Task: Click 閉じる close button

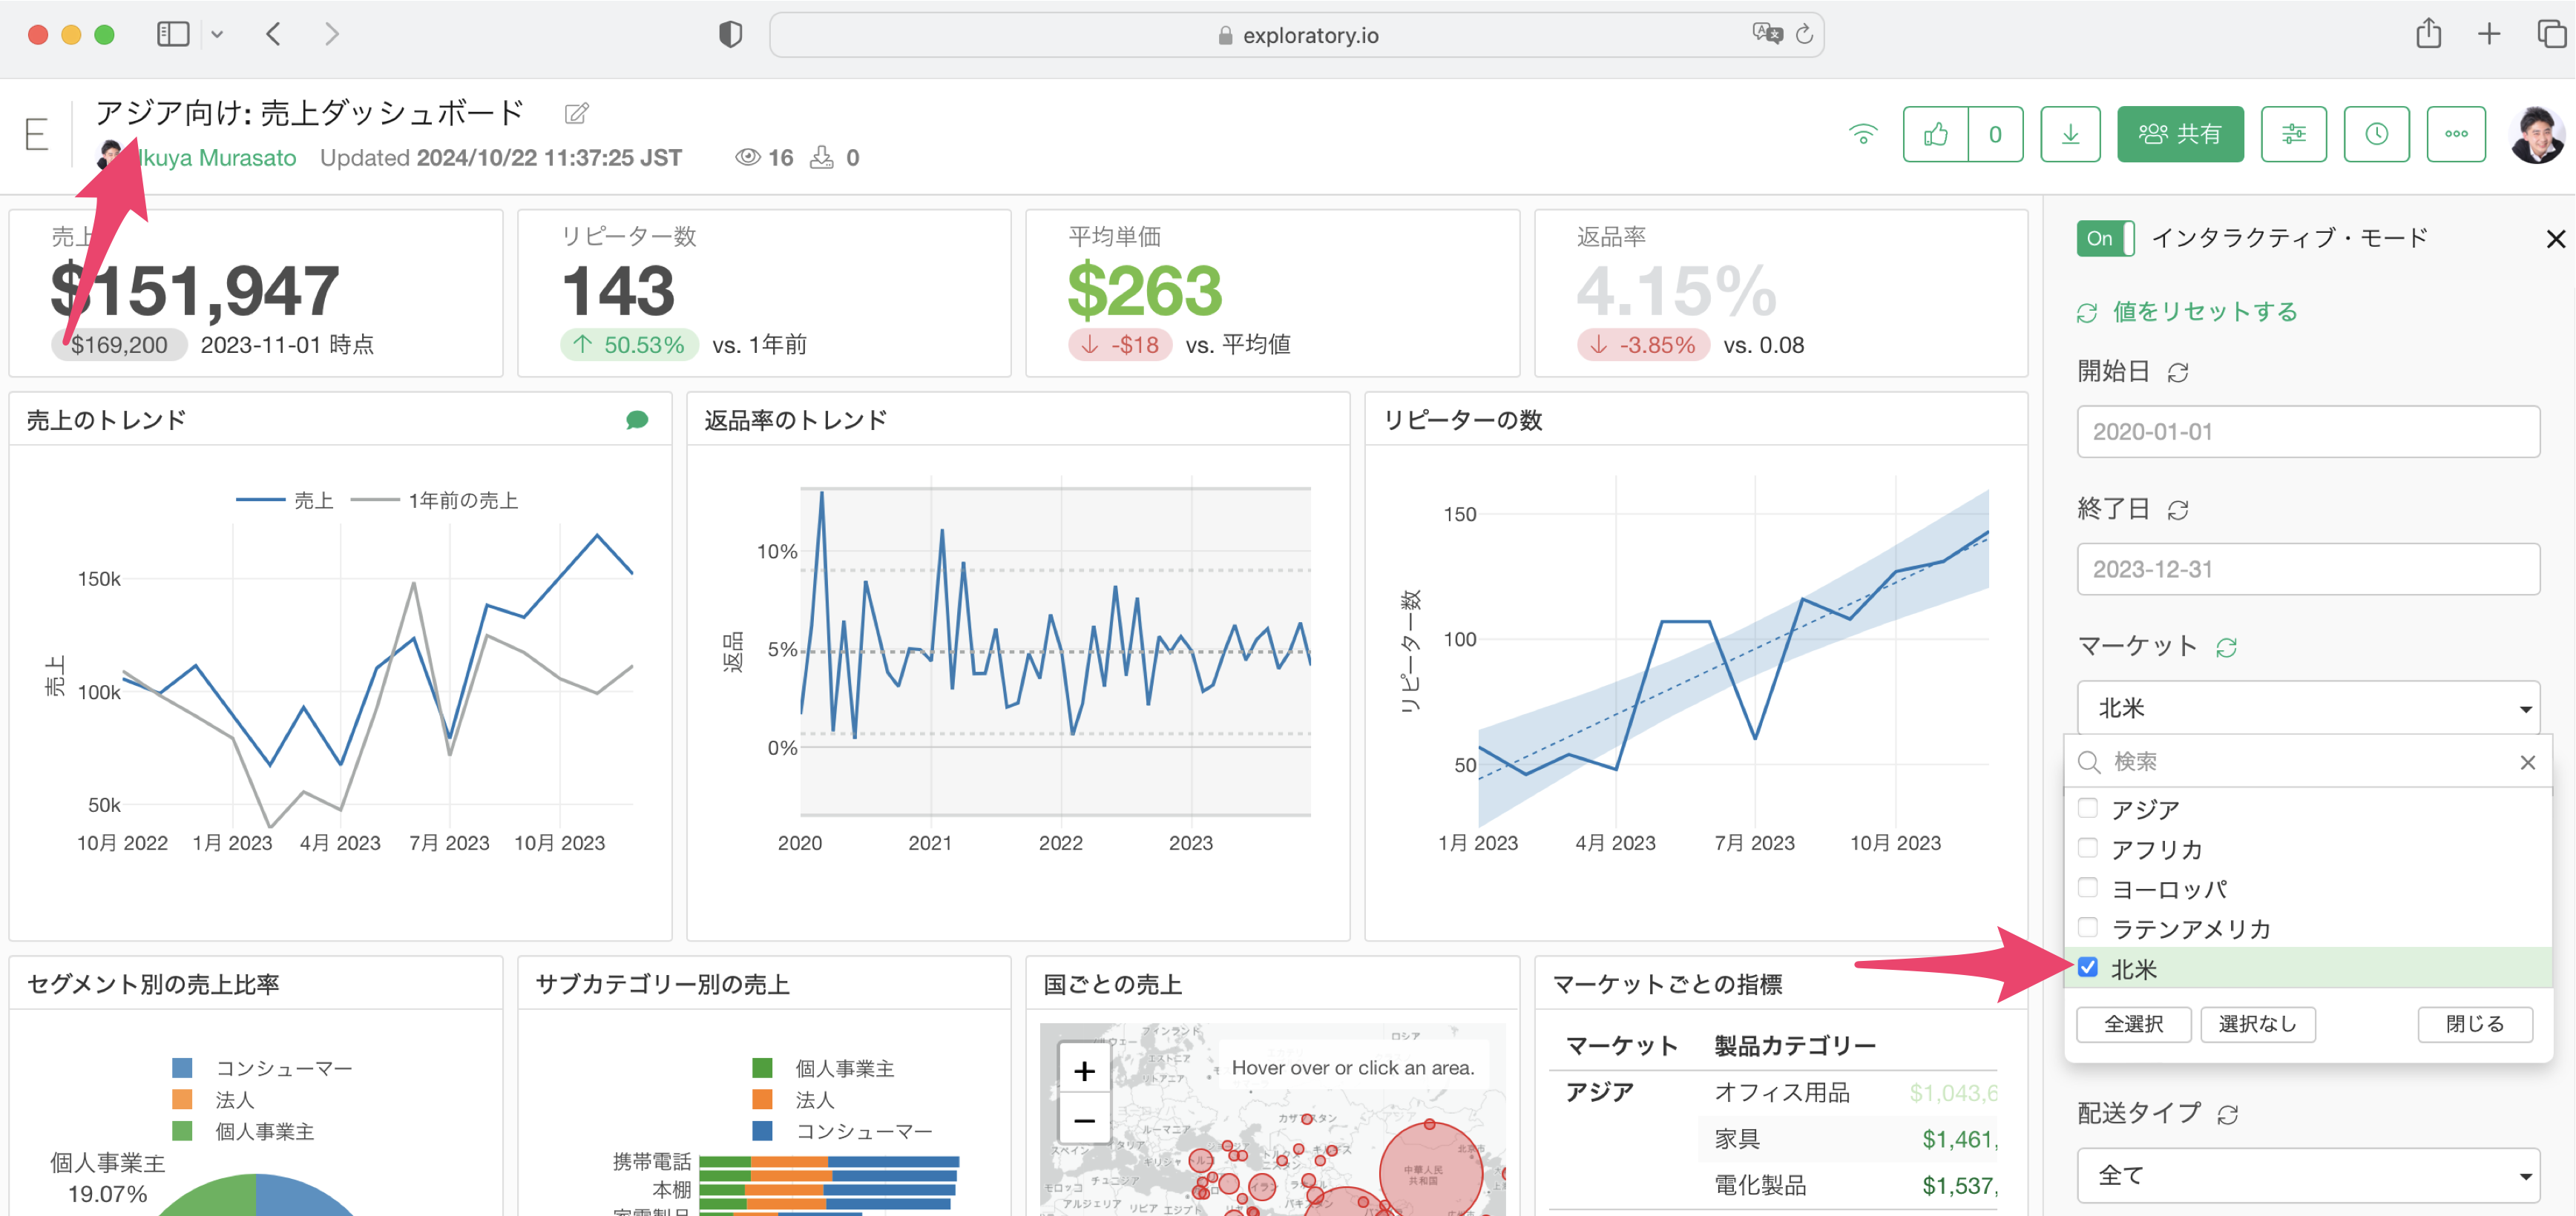Action: [x=2475, y=1024]
